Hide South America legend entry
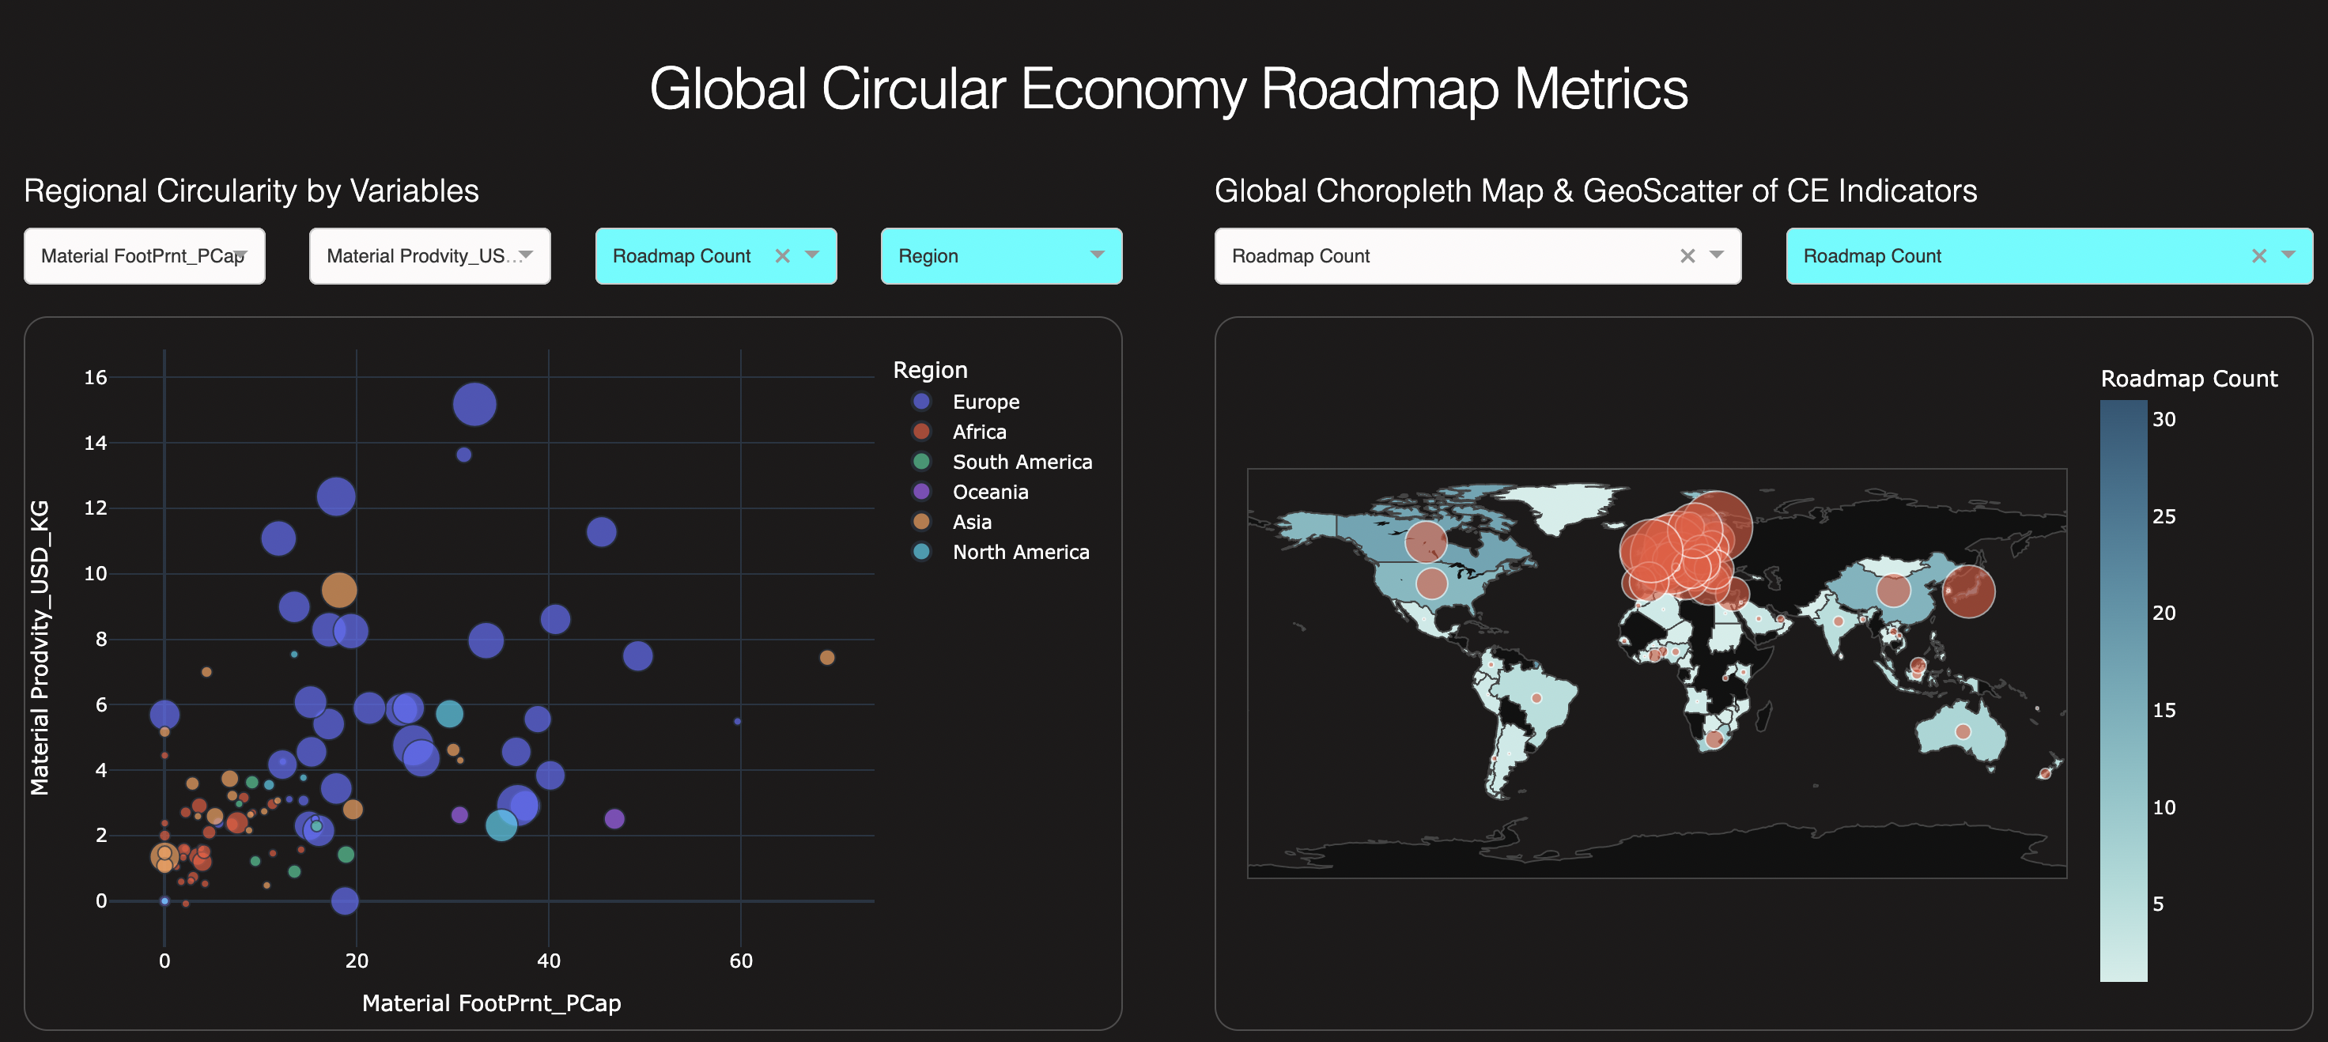Viewport: 2328px width, 1042px height. point(1021,462)
